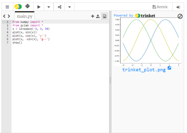Click the plotted graph image
Viewport: 187px width, 133px height.
click(x=147, y=42)
